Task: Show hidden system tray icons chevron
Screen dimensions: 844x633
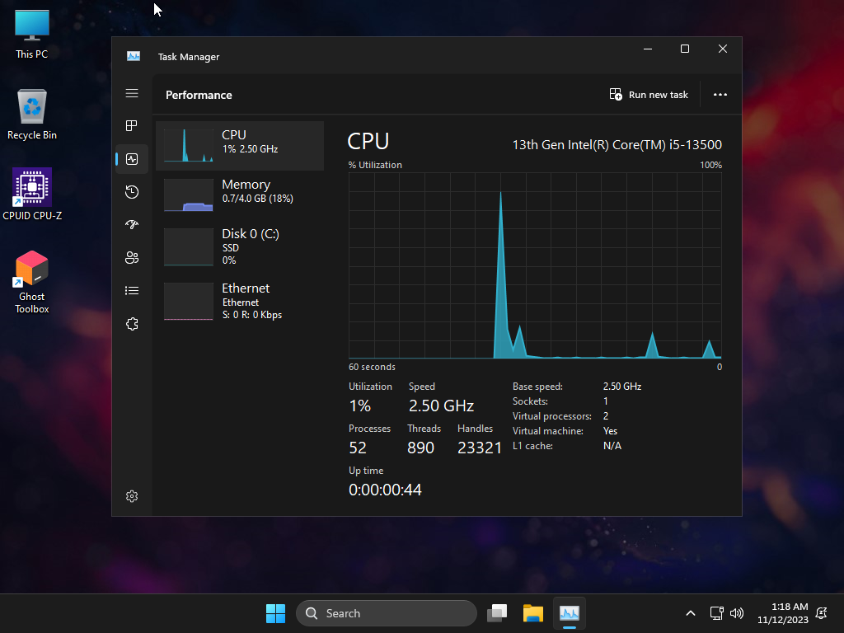Action: pos(691,613)
